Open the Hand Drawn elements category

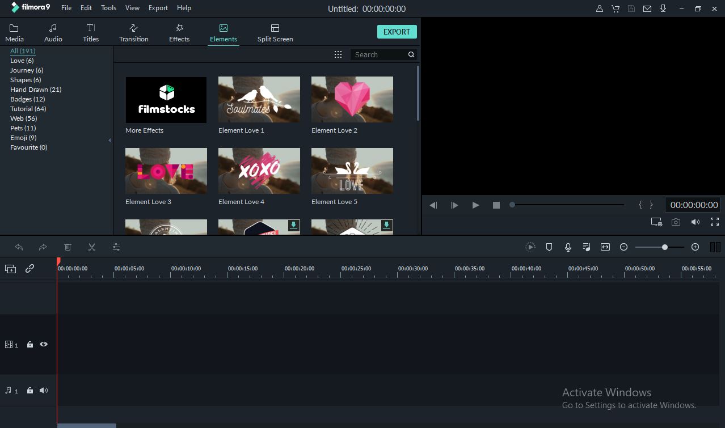(x=35, y=89)
